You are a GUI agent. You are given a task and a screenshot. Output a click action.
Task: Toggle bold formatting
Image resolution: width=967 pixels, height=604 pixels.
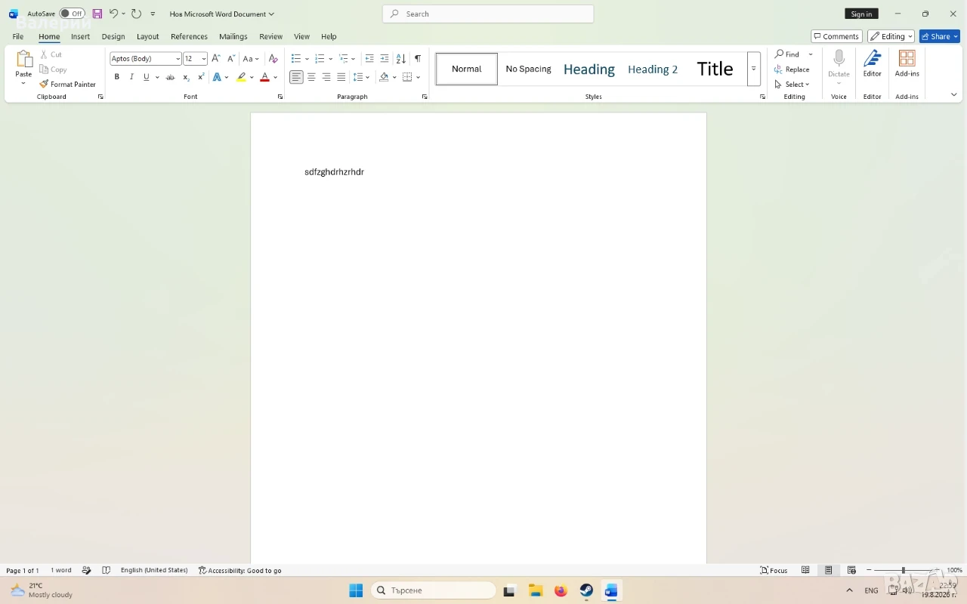click(116, 77)
